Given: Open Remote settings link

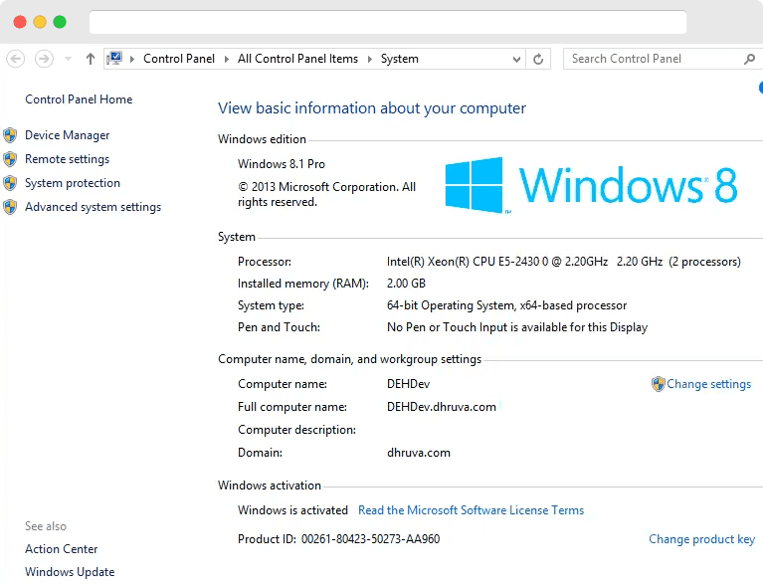Looking at the screenshot, I should 68,159.
